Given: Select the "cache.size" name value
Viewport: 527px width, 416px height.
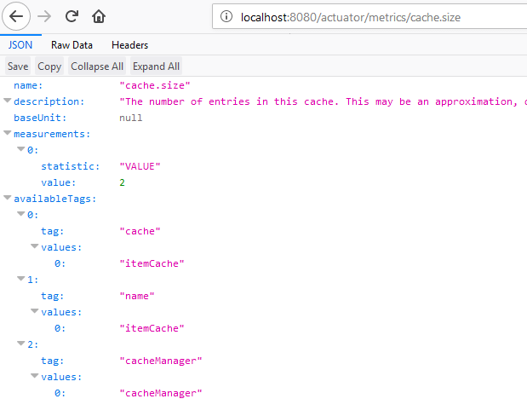Looking at the screenshot, I should pyautogui.click(x=155, y=85).
